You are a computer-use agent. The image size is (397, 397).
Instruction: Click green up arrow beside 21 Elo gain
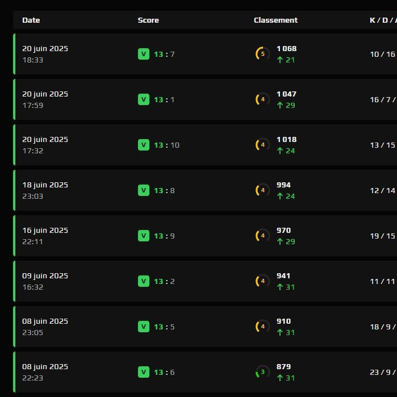coord(280,60)
